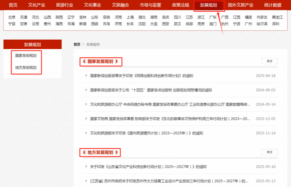The image size is (291, 187).
Task: Open the 首页 navigation tab
Action: click(x=13, y=5)
